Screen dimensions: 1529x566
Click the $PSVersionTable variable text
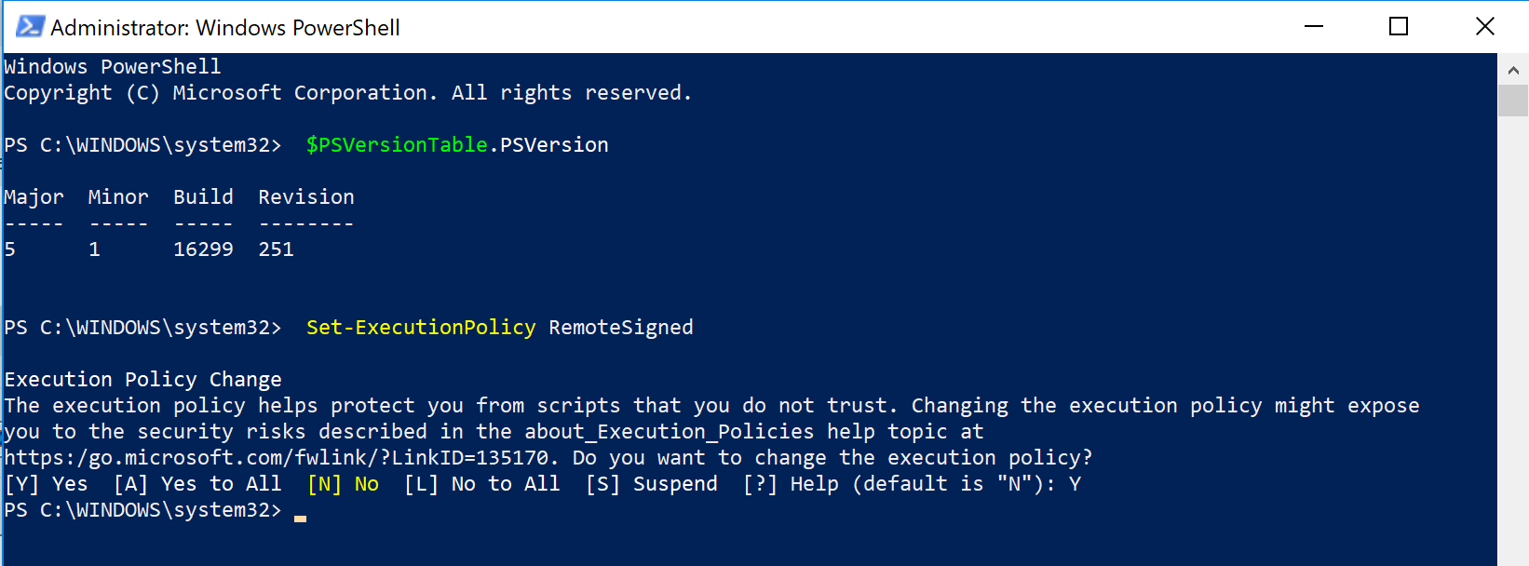pyautogui.click(x=397, y=145)
